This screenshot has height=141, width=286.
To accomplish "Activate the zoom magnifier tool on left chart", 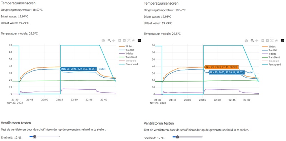I will click(x=109, y=40).
